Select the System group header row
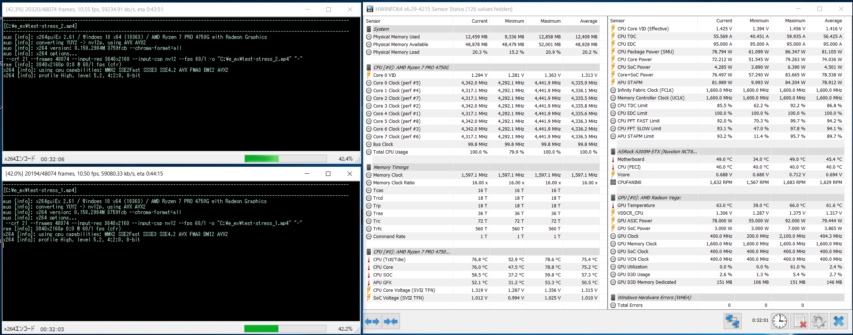Image resolution: width=853 pixels, height=335 pixels. pyautogui.click(x=483, y=29)
